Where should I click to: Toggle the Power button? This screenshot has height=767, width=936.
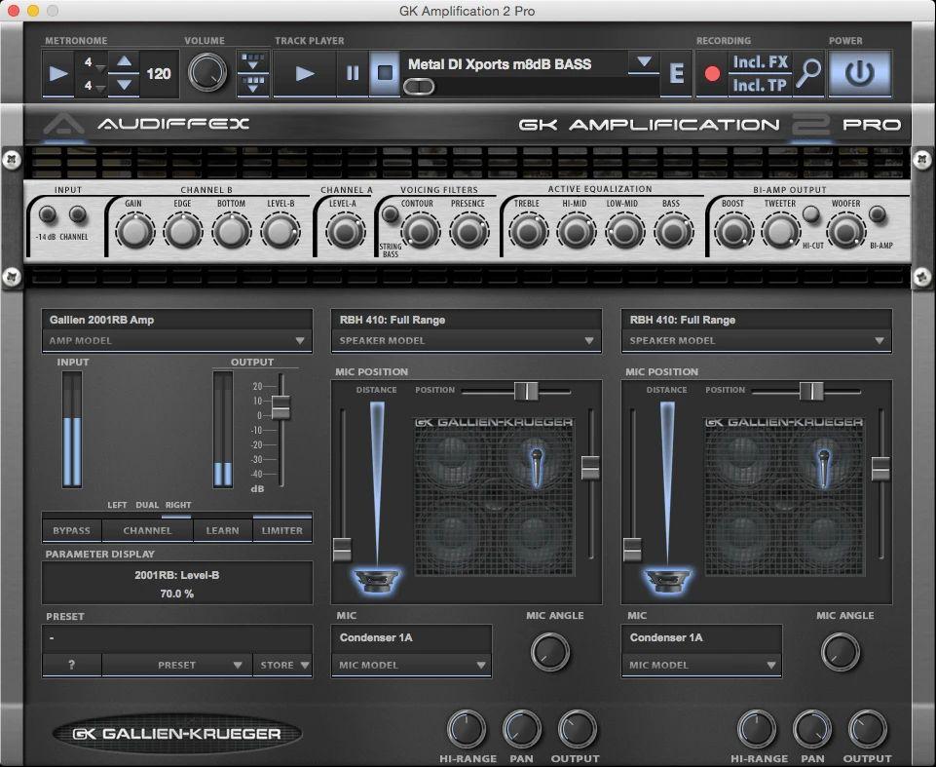(860, 73)
